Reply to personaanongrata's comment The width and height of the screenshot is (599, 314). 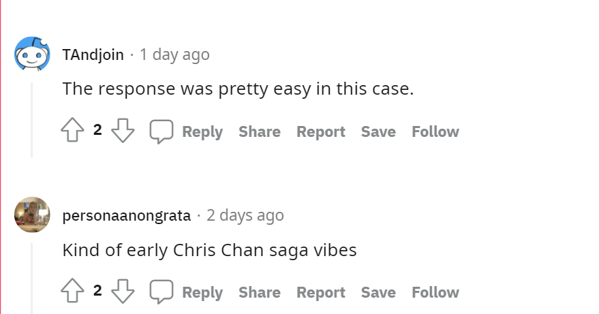tap(202, 293)
